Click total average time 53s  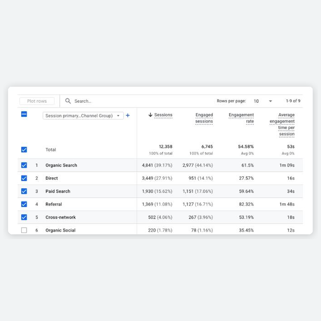coord(291,146)
